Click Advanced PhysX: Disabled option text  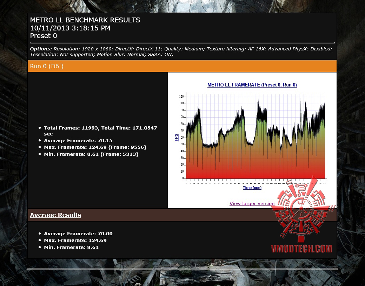tap(300, 49)
